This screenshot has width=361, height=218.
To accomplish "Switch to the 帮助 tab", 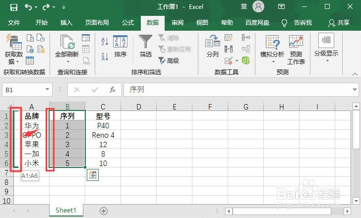I will click(x=227, y=22).
